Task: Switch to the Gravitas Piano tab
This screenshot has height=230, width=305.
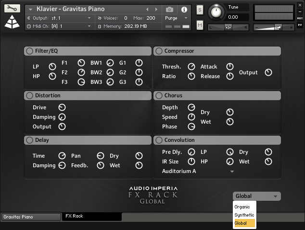Action: (31, 217)
